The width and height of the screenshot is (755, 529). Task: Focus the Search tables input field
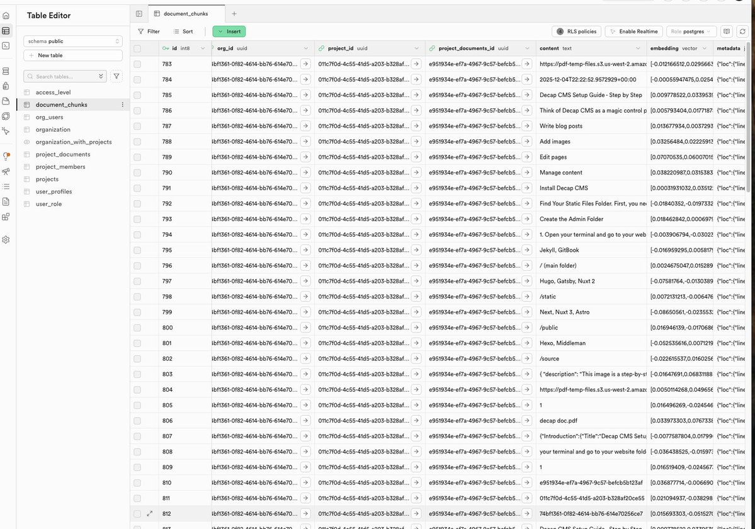[x=65, y=76]
